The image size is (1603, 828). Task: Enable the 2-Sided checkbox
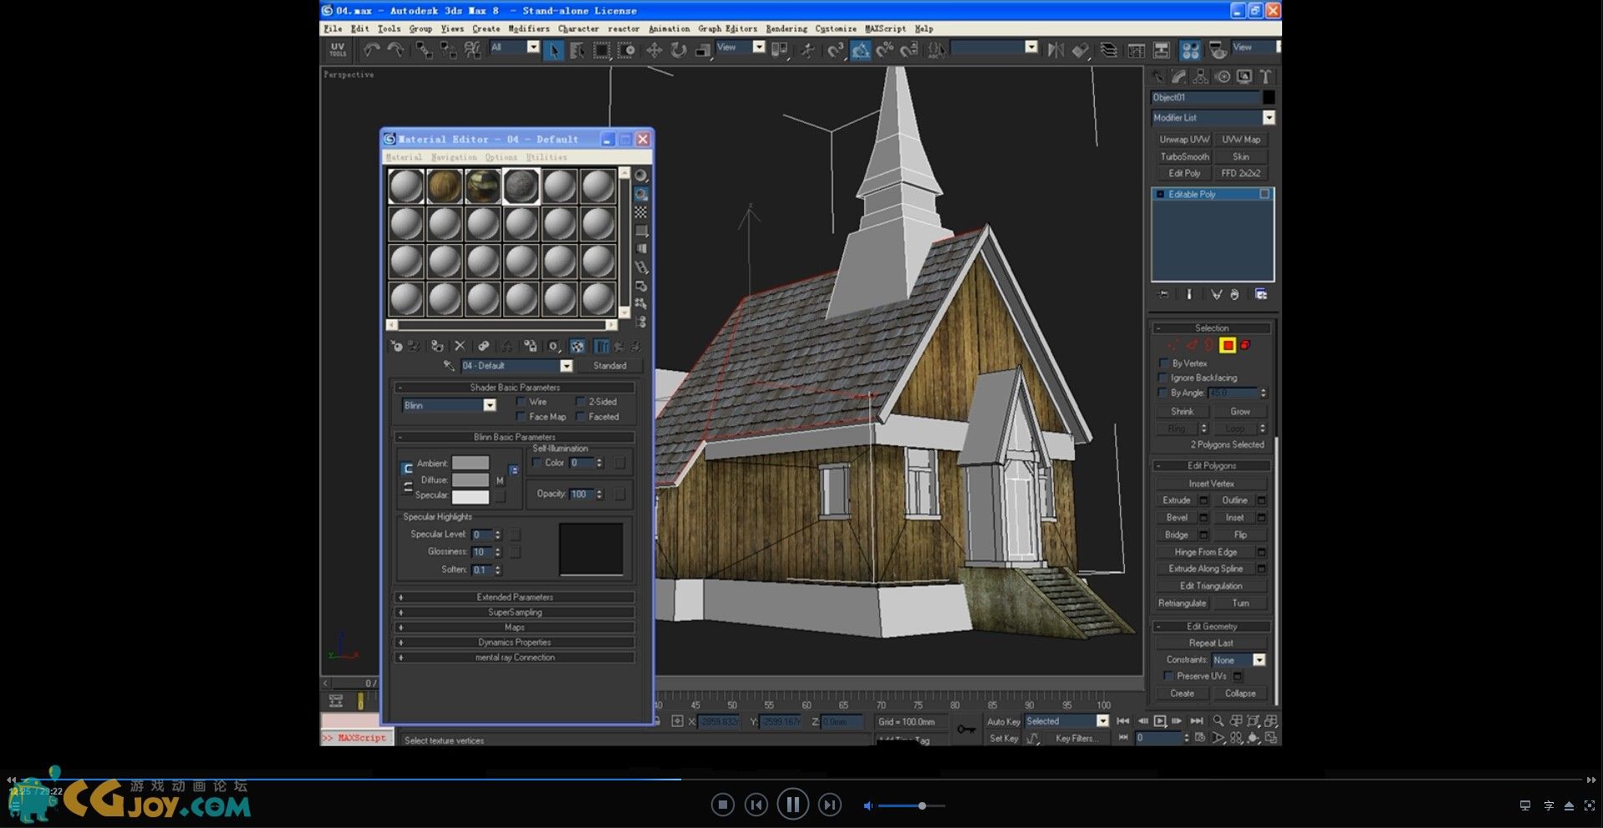[x=580, y=402]
